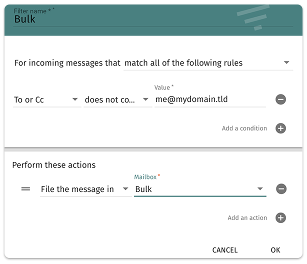
Task: Open the does not contain operator dropdown
Action: pyautogui.click(x=145, y=99)
